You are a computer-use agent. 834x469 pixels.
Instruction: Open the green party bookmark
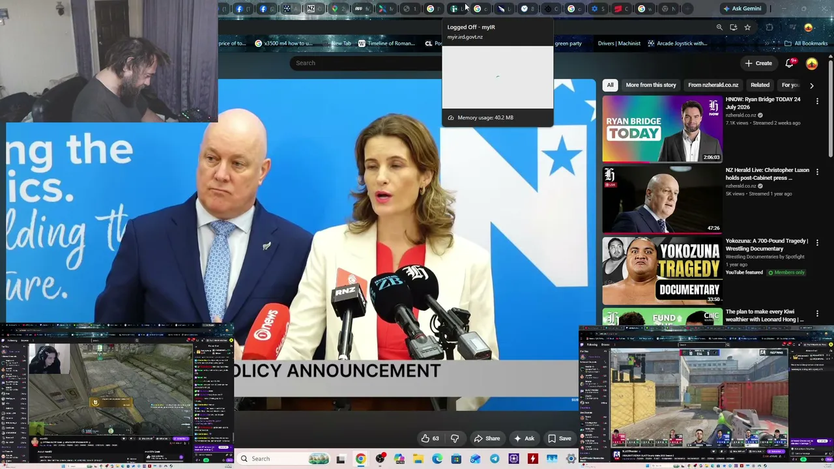[567, 44]
